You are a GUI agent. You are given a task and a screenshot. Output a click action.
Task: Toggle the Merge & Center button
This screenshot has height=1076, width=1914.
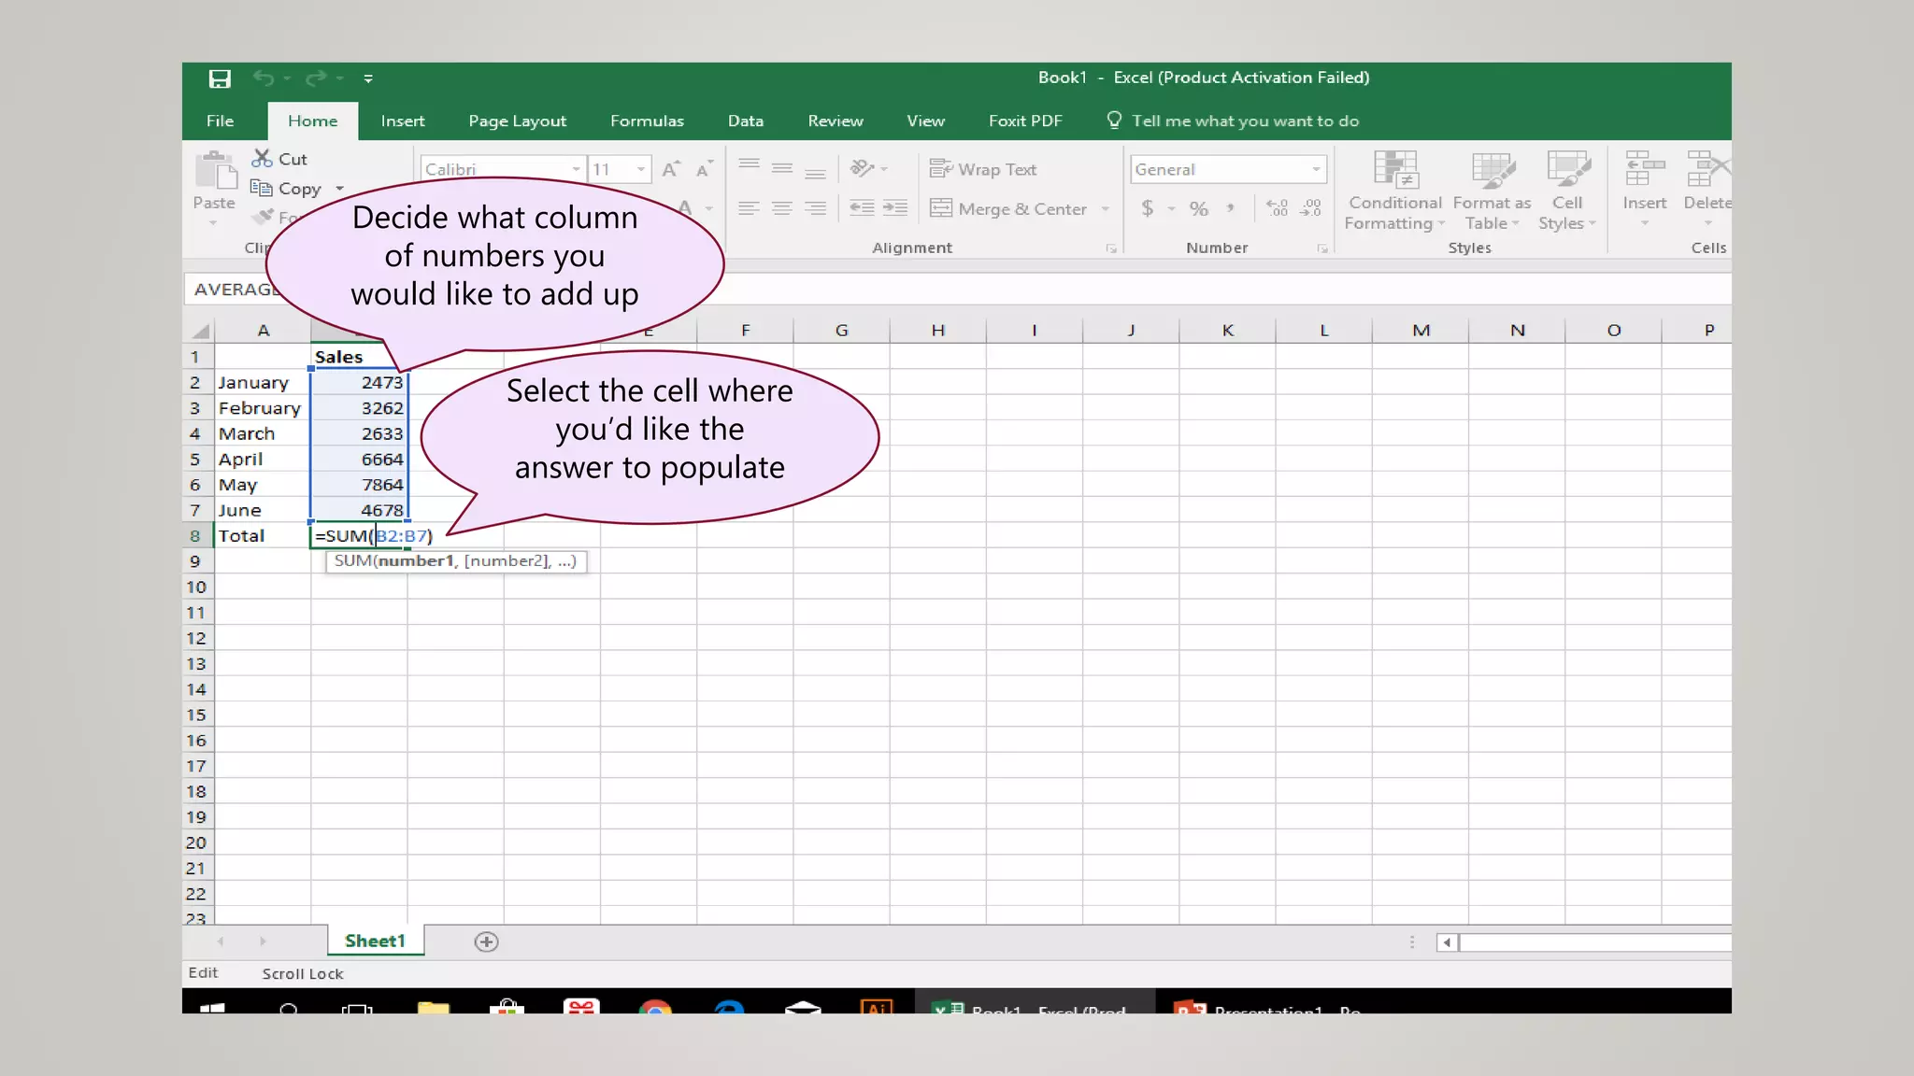(x=1009, y=209)
